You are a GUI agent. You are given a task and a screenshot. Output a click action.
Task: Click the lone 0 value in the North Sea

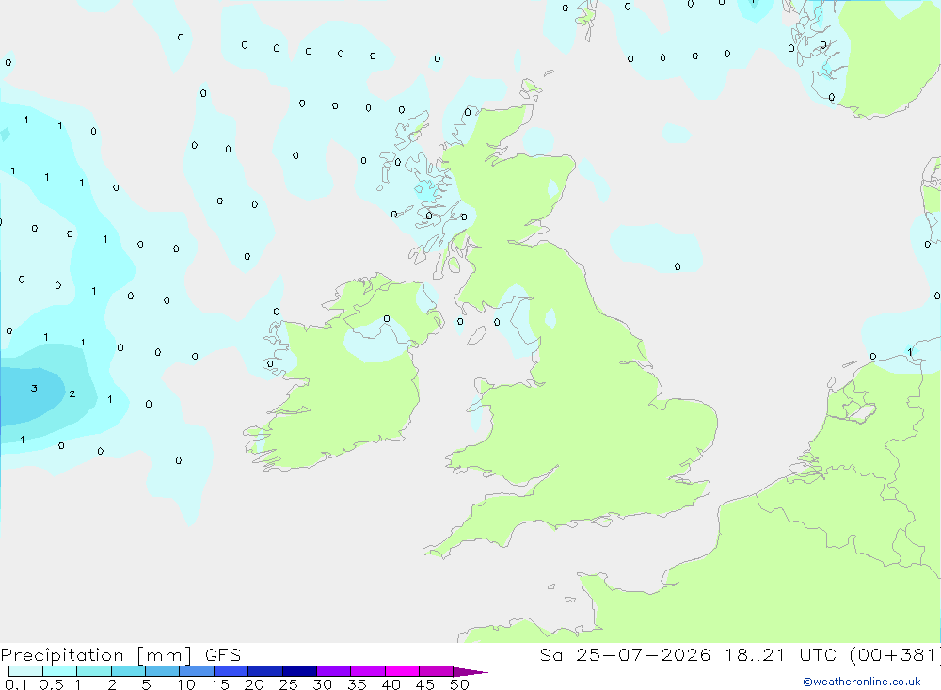(678, 266)
